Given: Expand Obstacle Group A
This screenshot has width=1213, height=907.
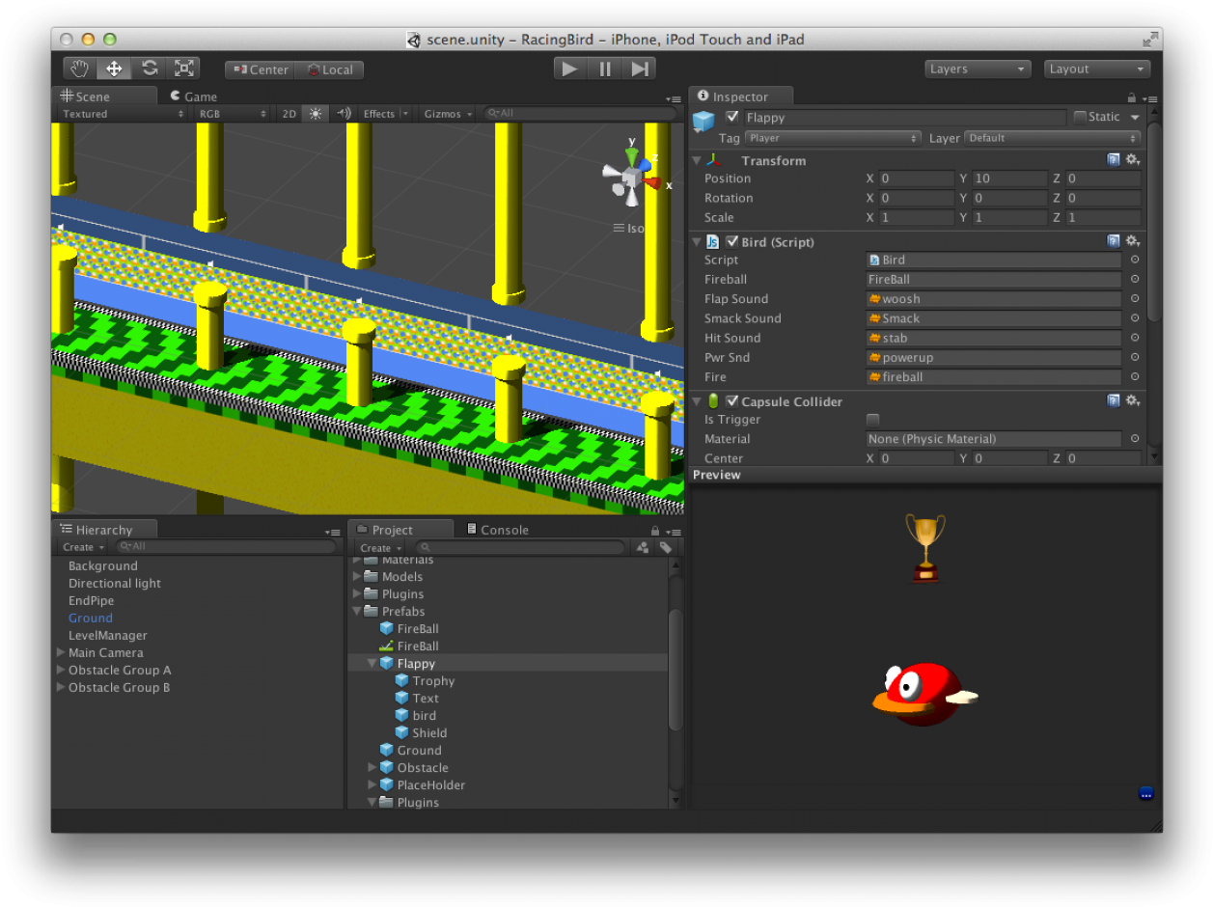Looking at the screenshot, I should click(x=61, y=671).
